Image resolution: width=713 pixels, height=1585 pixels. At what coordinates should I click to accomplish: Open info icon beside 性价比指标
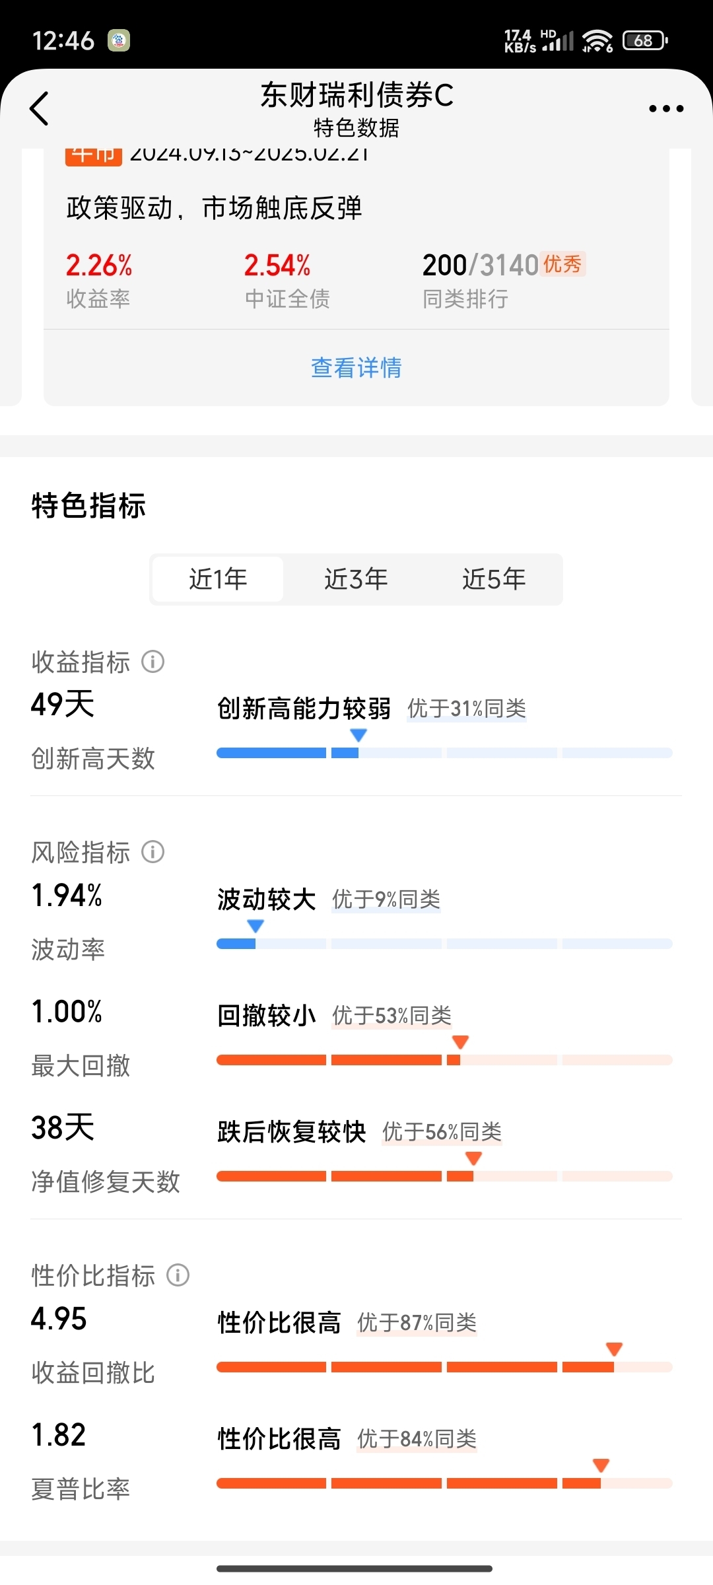[x=178, y=1275]
